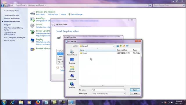Go to Network and Internet category
This screenshot has height=105, width=186.
tap(12, 18)
